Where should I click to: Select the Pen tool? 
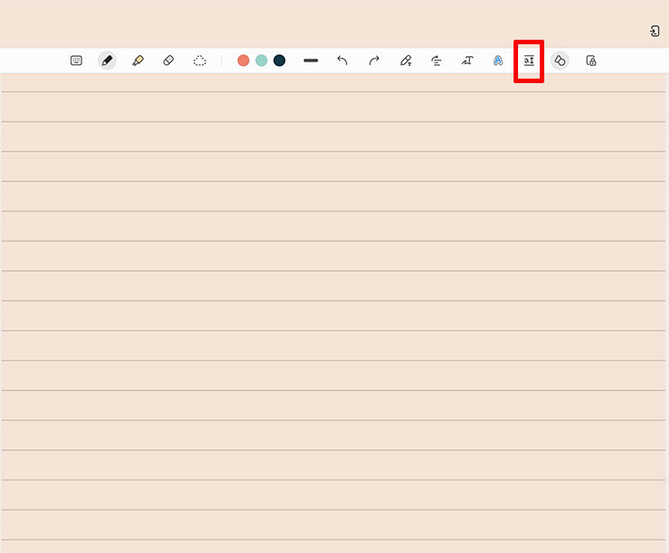[107, 61]
